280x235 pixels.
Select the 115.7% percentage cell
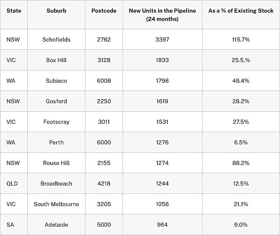pyautogui.click(x=241, y=40)
